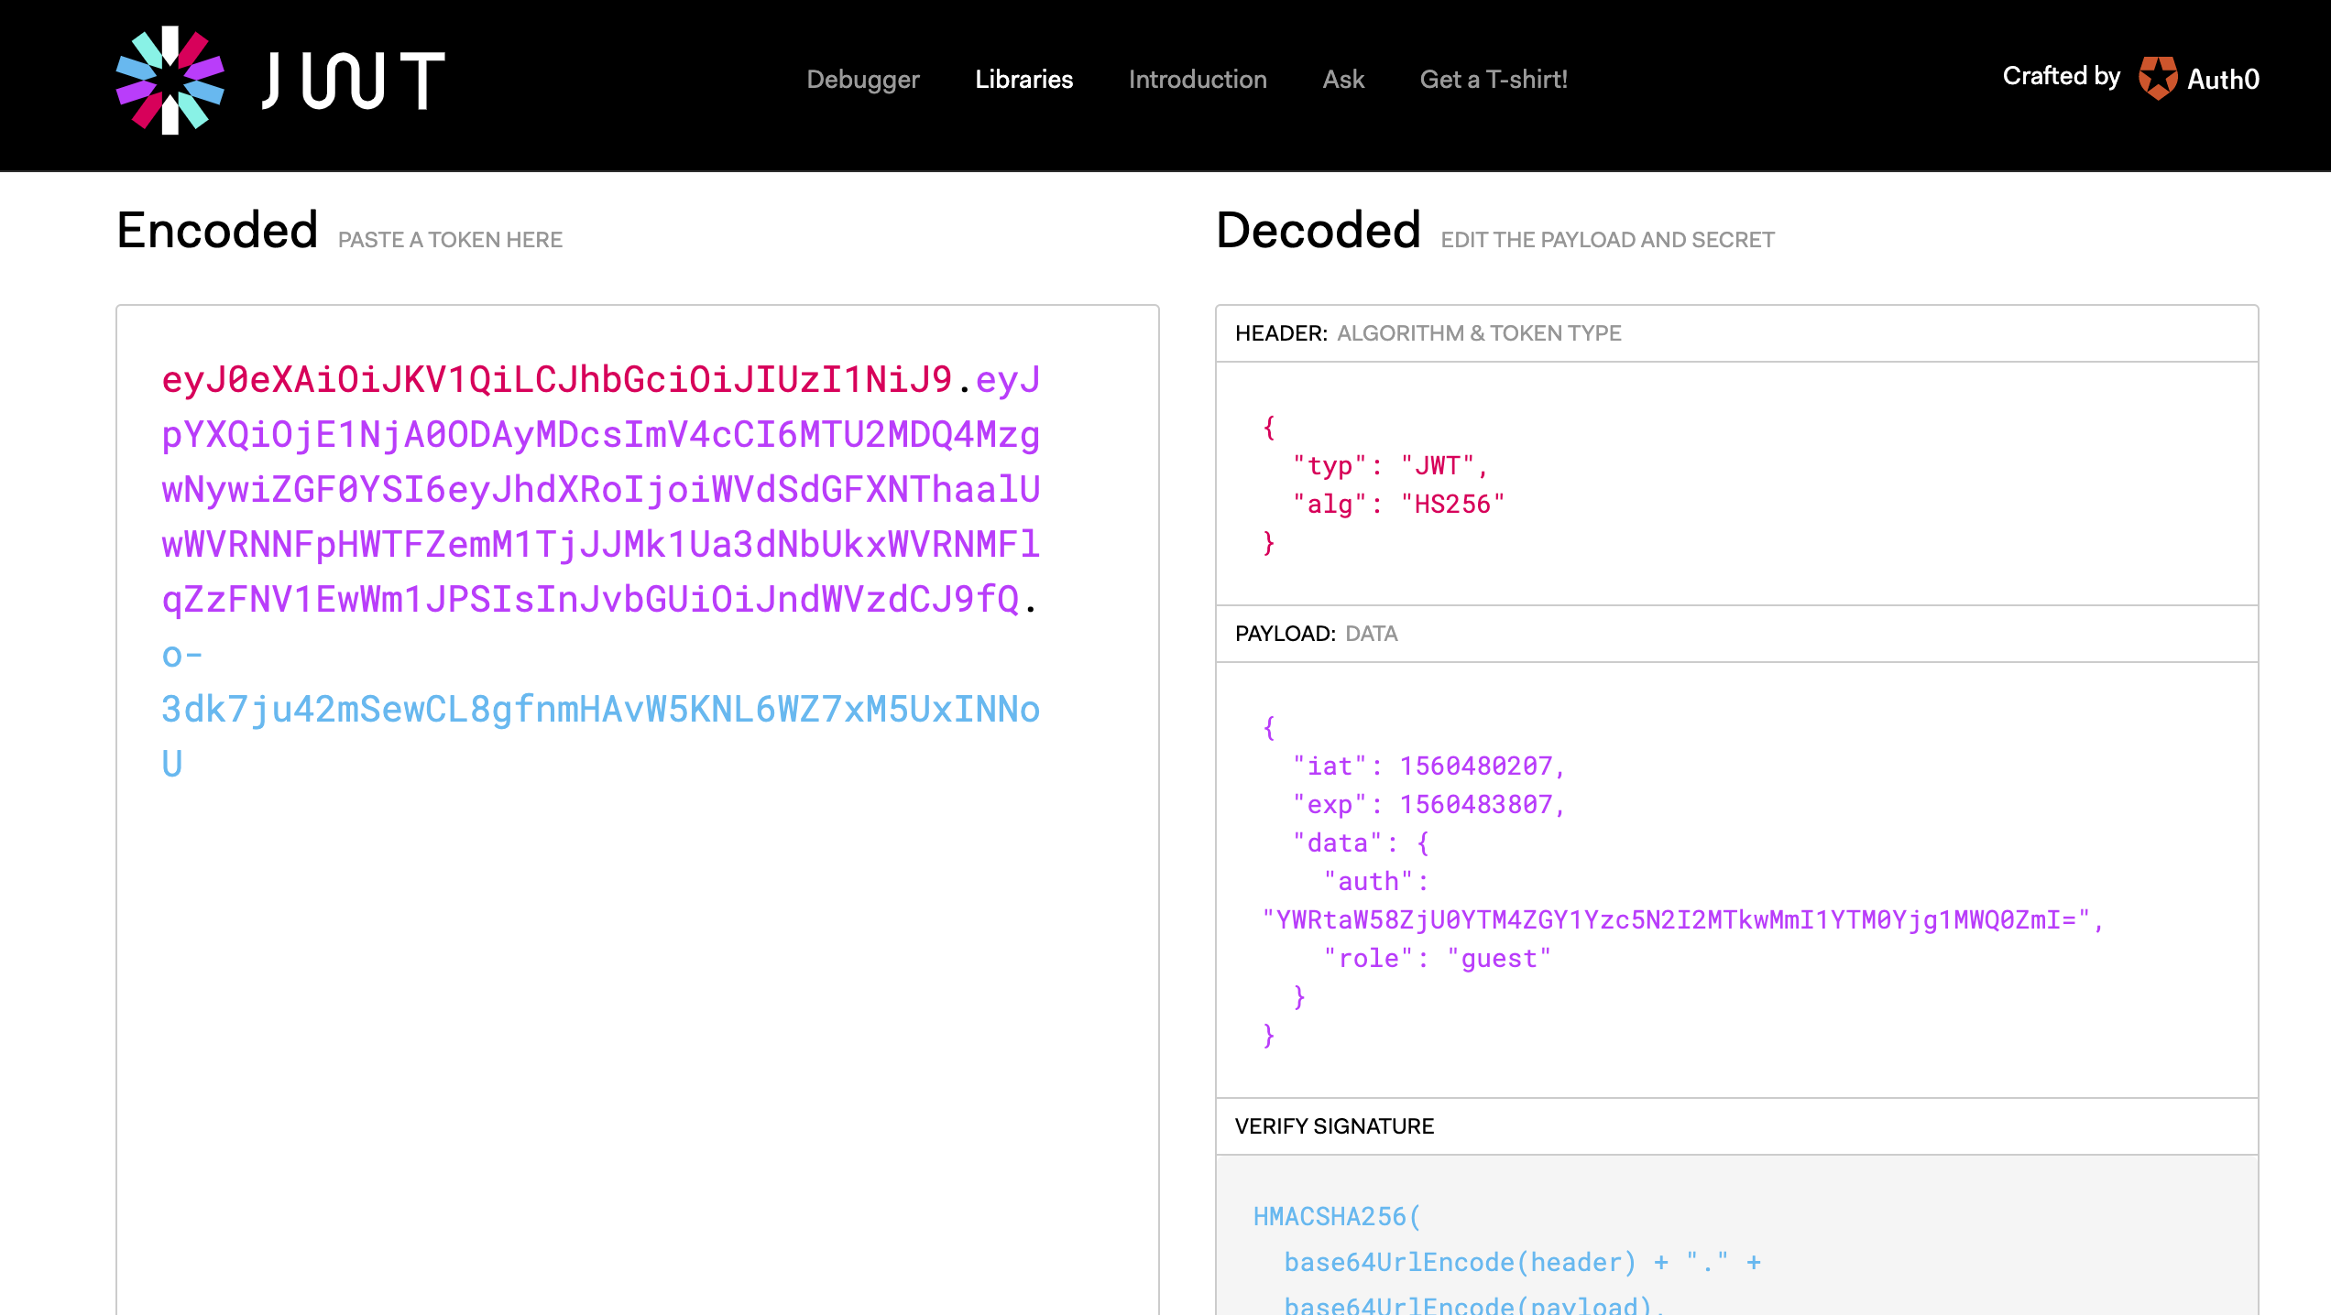Image resolution: width=2331 pixels, height=1315 pixels.
Task: Click the "typ": "JWT" header line
Action: [x=1389, y=466]
